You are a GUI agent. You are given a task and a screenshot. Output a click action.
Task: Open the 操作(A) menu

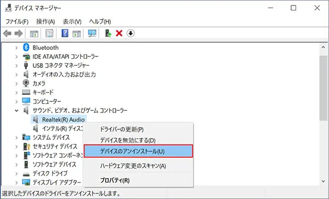46,21
